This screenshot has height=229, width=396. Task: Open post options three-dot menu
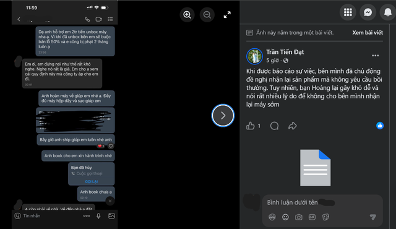pos(376,56)
